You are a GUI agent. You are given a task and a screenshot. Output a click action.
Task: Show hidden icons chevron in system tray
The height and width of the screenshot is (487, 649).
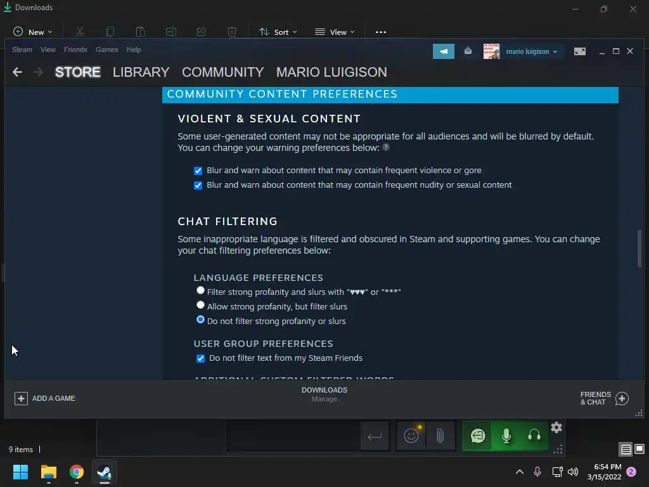520,472
